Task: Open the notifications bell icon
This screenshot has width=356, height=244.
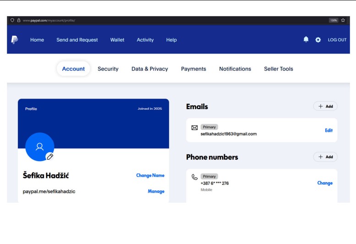Action: (306, 40)
